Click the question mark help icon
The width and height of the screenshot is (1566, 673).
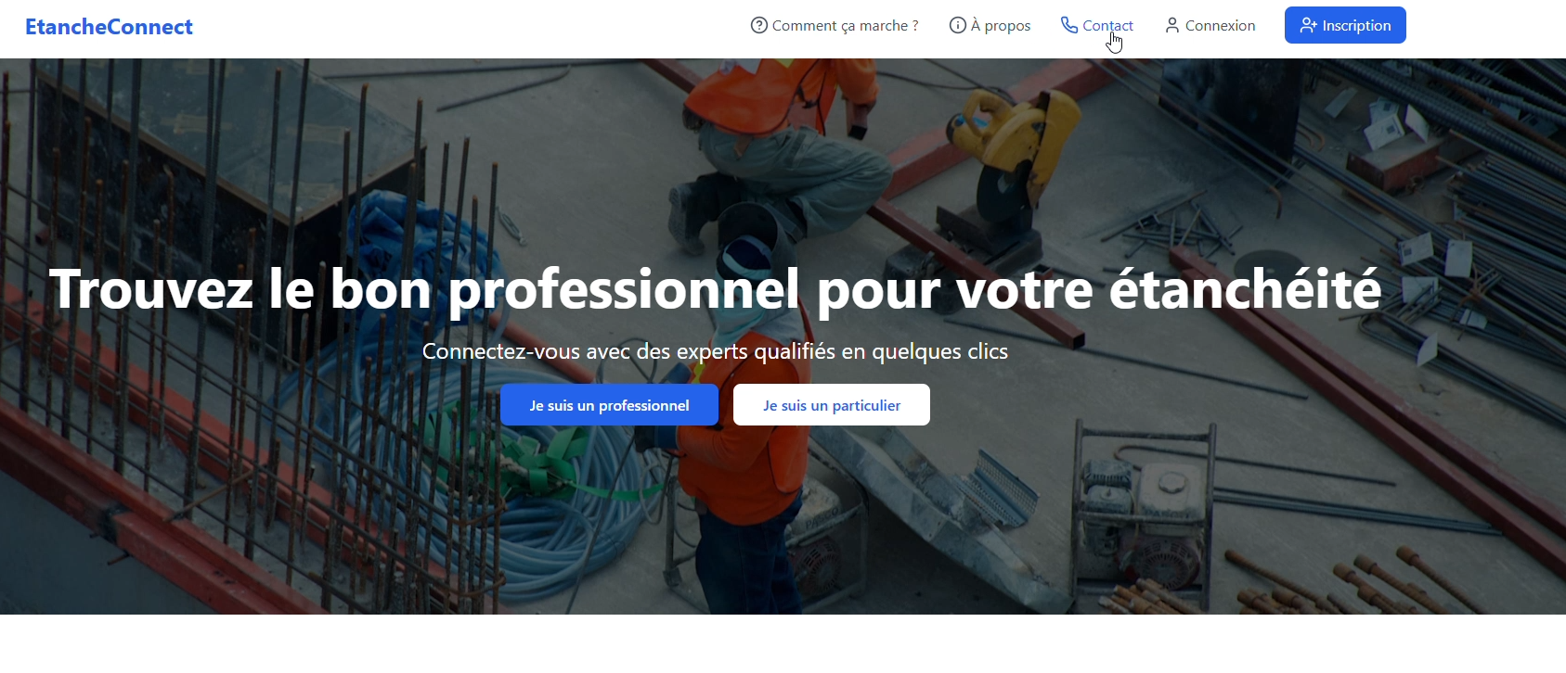(758, 25)
